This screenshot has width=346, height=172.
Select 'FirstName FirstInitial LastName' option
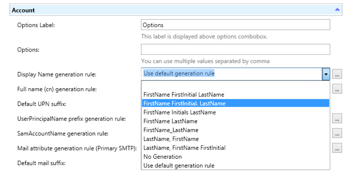pyautogui.click(x=235, y=95)
